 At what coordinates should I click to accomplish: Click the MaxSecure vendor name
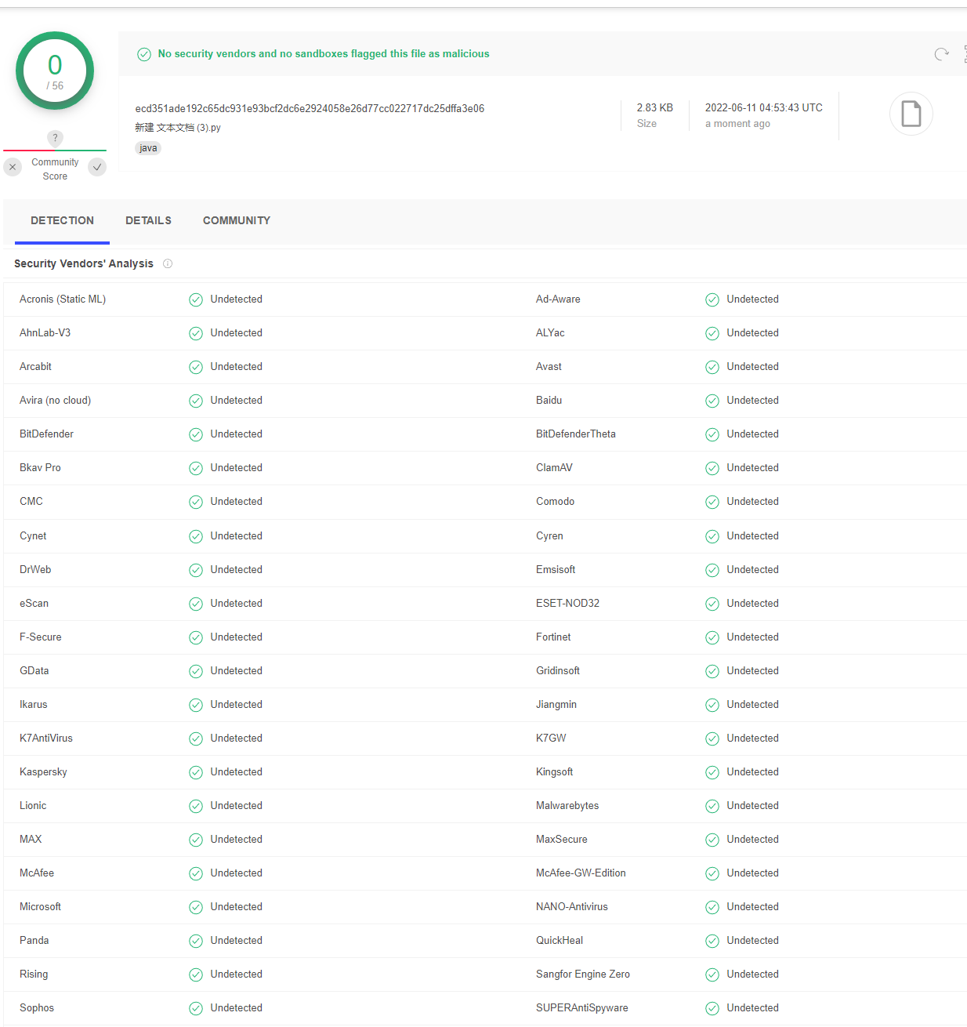point(562,839)
